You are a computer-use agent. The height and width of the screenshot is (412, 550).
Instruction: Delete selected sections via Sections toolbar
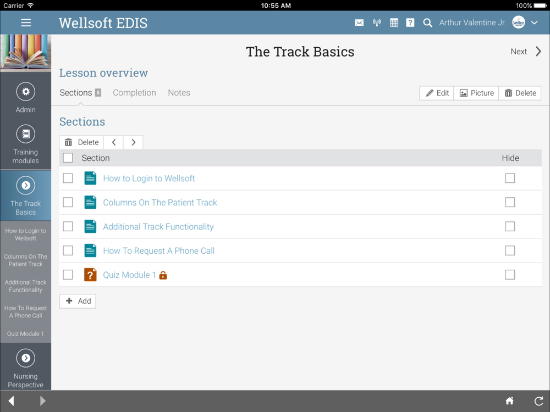point(81,142)
